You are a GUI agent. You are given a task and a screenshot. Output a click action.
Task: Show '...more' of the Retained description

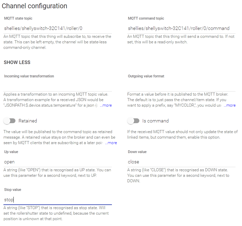[111, 143]
